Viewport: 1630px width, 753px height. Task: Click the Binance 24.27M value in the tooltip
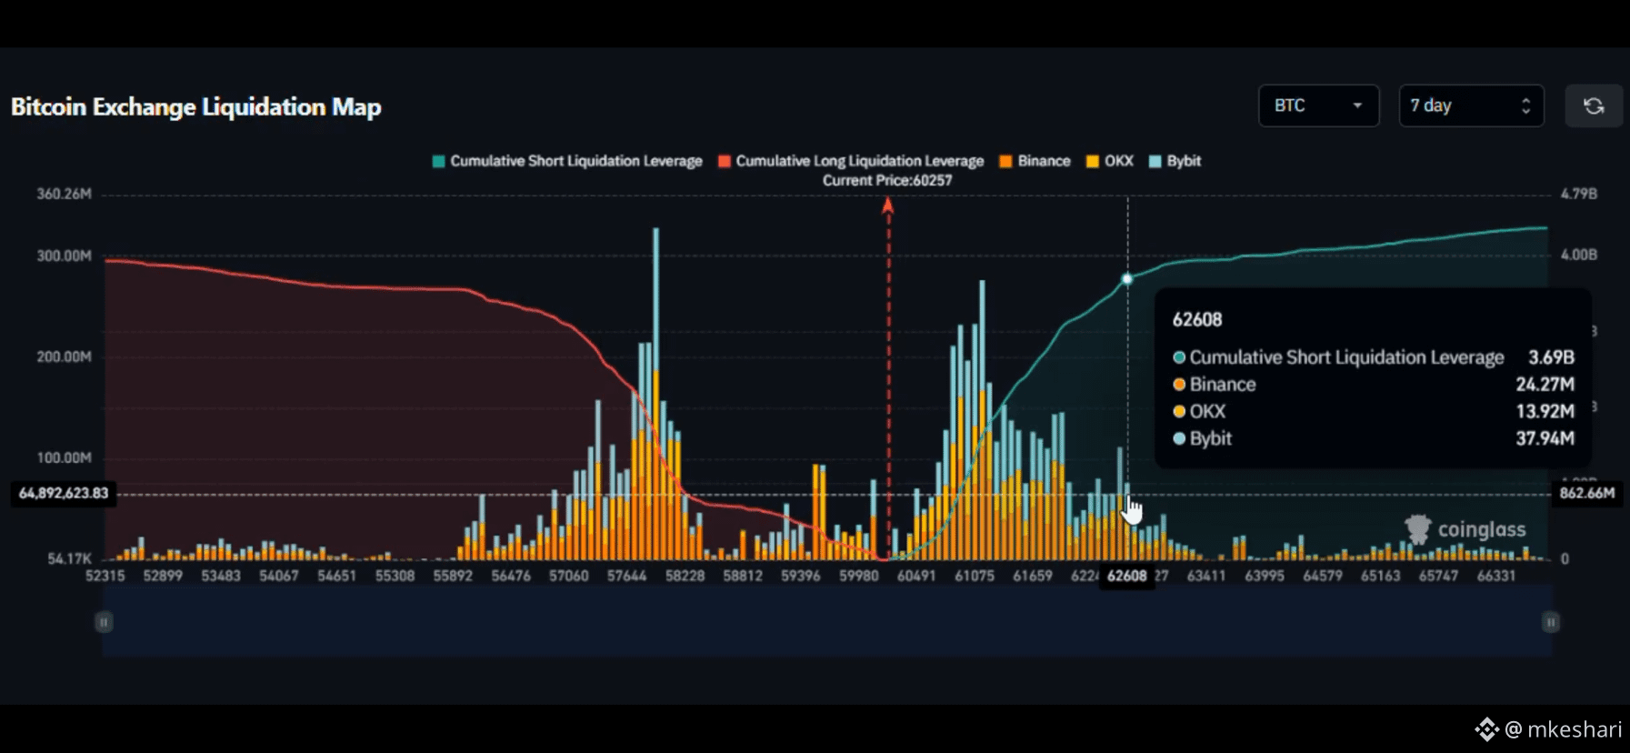(x=1545, y=385)
